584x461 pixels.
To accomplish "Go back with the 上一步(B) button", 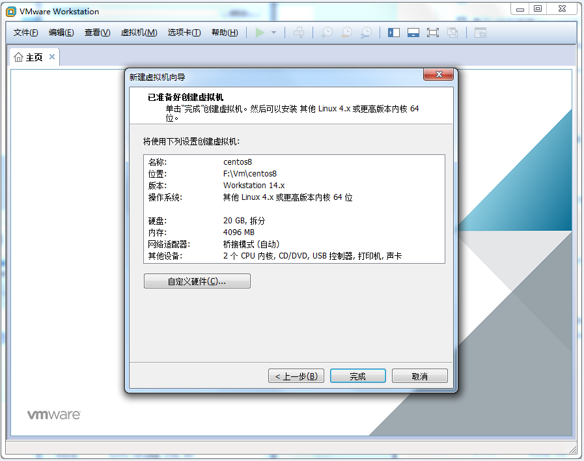I will coord(296,376).
